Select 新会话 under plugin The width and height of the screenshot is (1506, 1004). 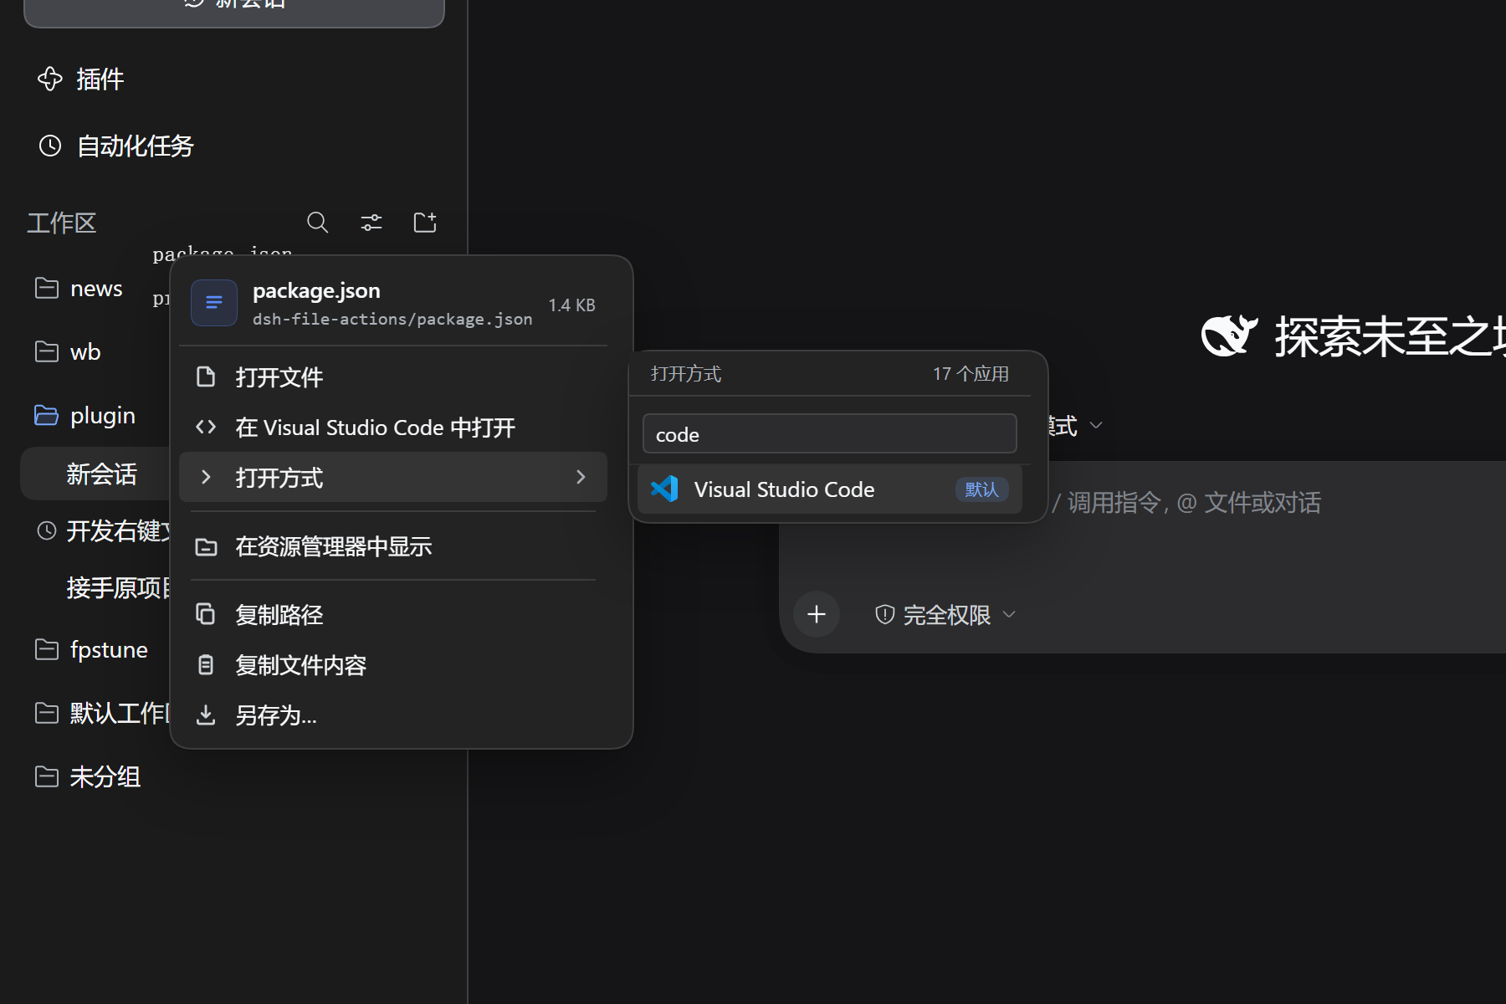101,474
